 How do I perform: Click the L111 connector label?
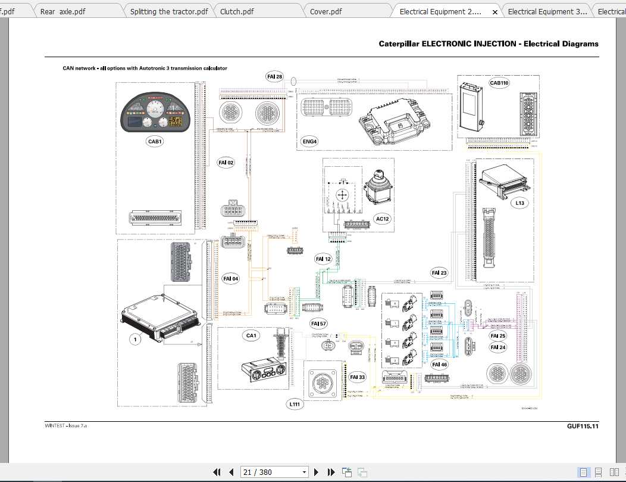pos(295,405)
